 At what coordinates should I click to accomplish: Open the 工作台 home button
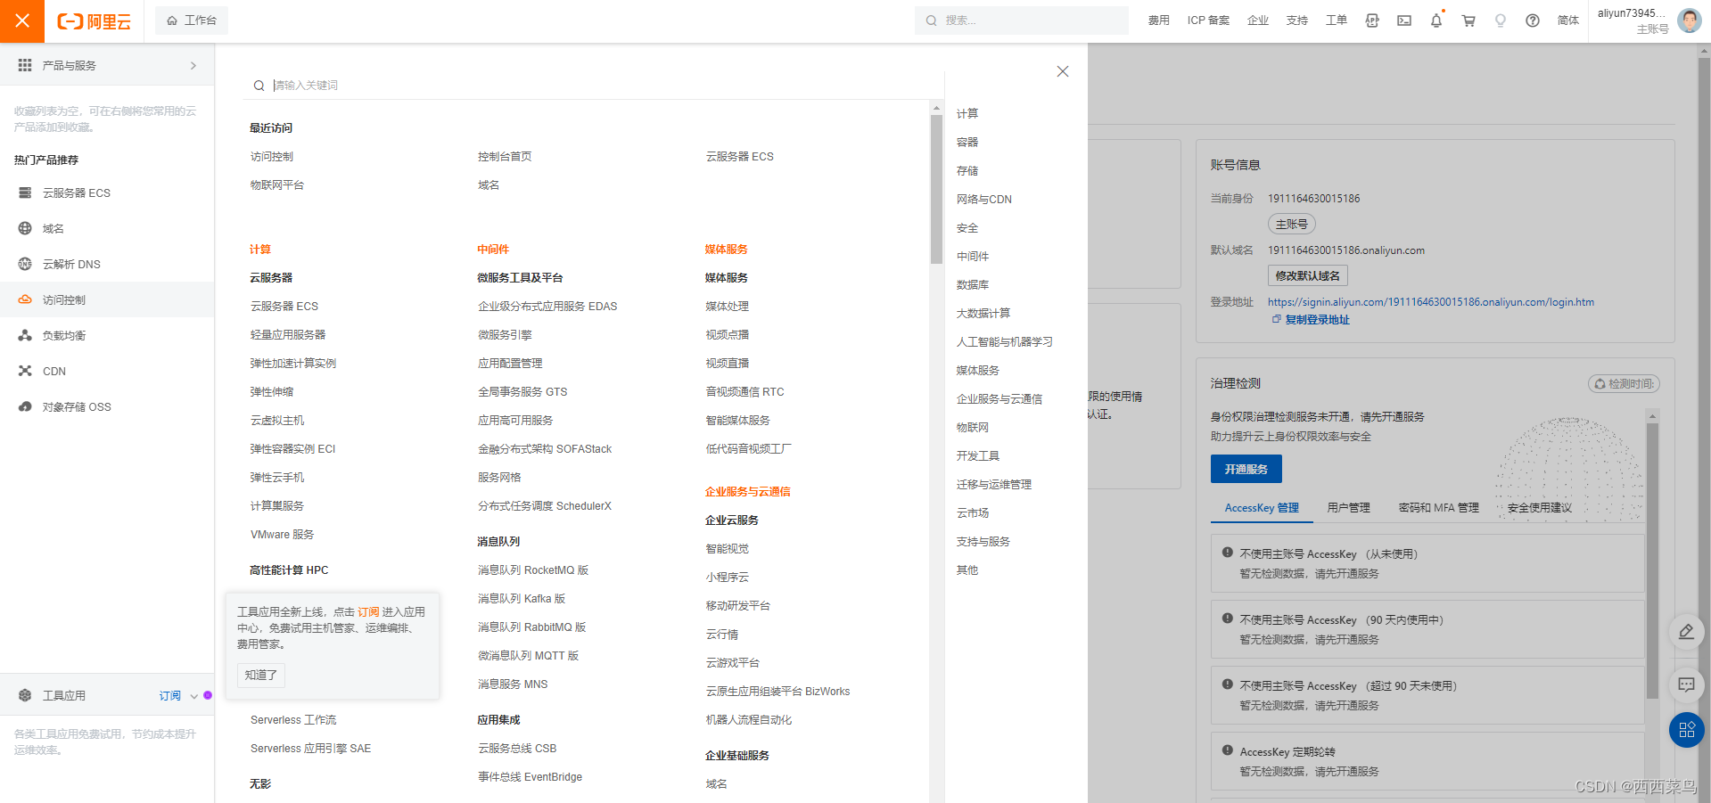[x=192, y=20]
